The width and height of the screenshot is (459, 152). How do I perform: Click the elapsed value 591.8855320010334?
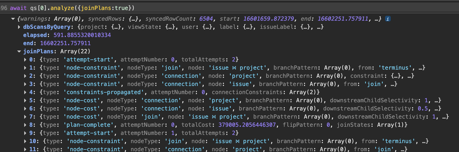[82, 35]
